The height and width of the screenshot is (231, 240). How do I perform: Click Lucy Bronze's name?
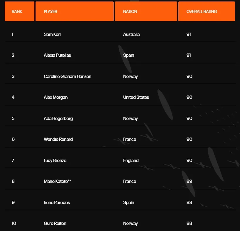click(x=55, y=160)
